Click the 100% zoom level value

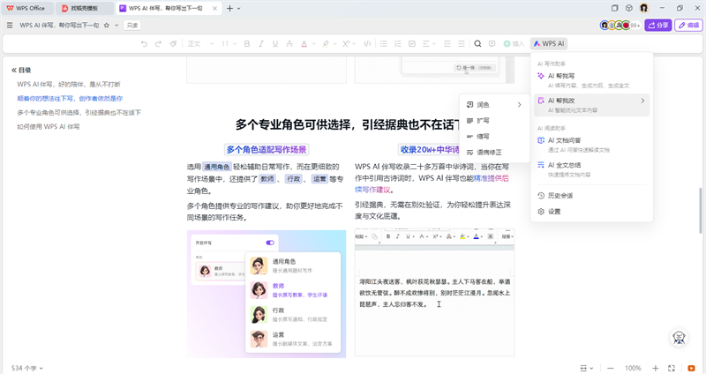tap(633, 368)
